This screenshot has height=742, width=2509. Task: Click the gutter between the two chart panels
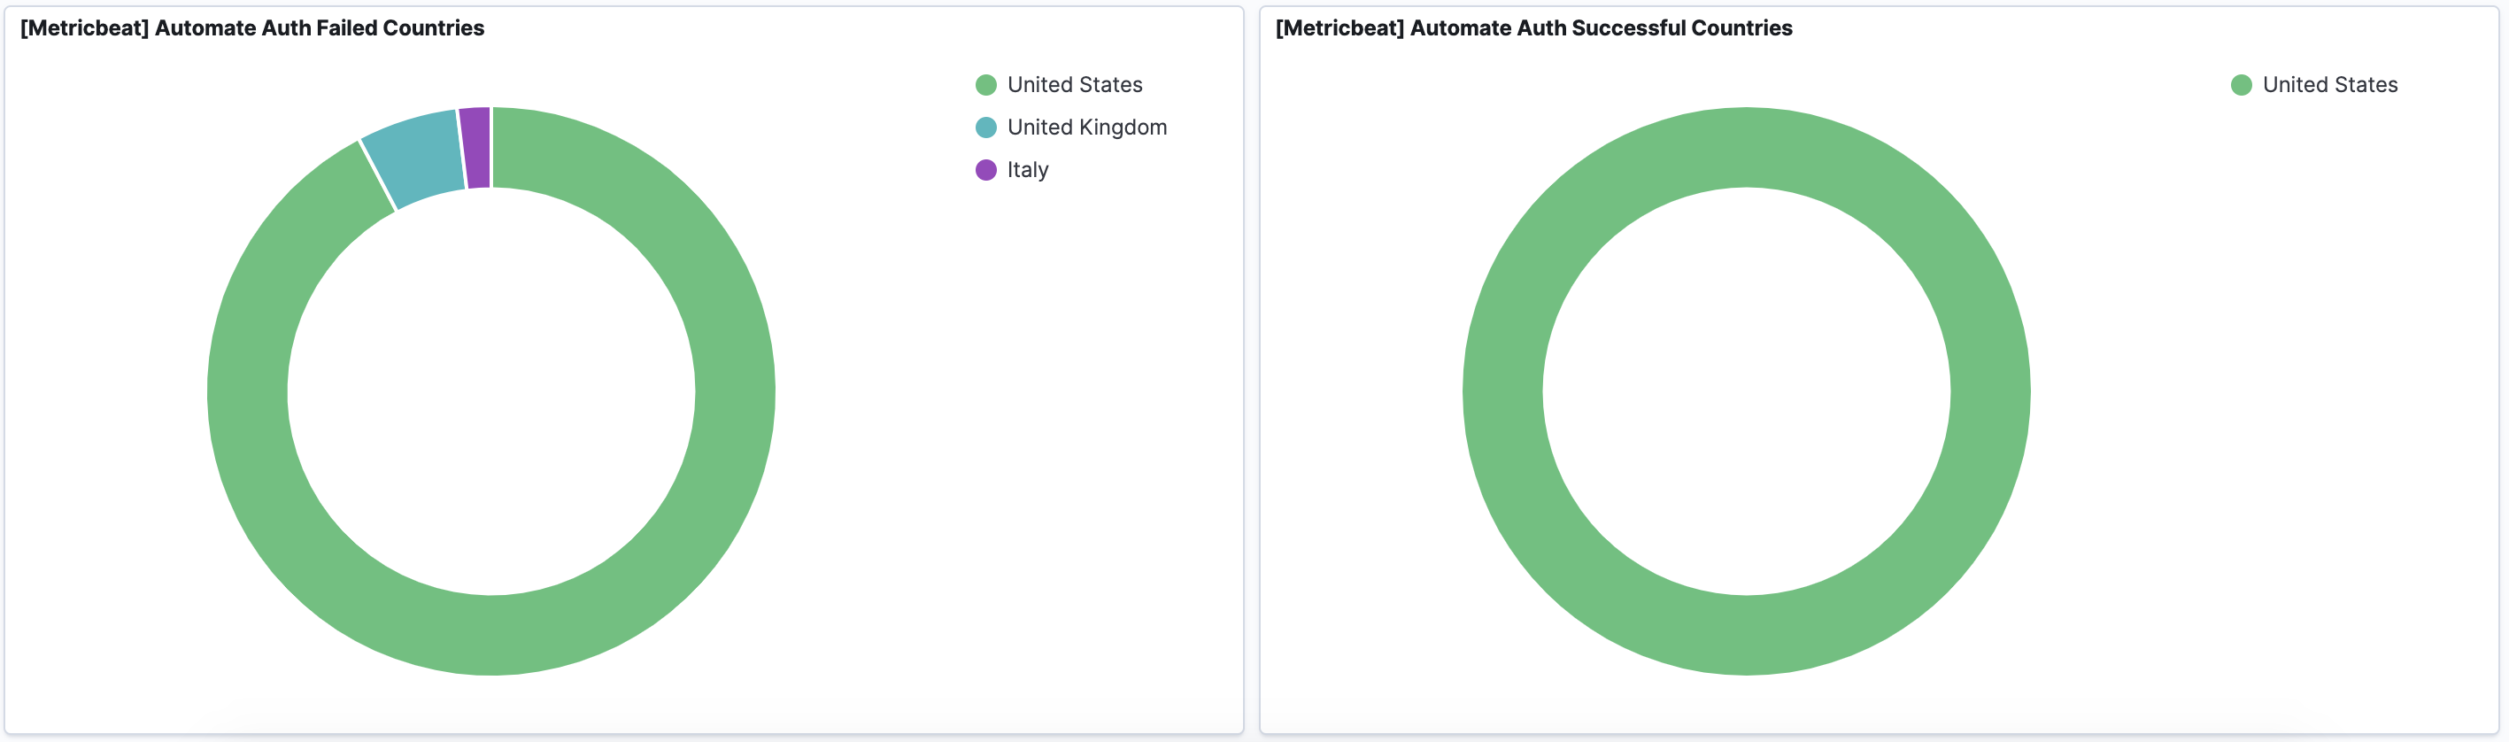coord(1252,370)
